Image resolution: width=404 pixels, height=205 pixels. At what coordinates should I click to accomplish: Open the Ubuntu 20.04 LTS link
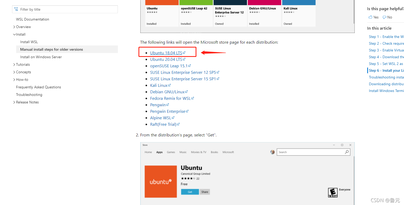click(x=166, y=59)
